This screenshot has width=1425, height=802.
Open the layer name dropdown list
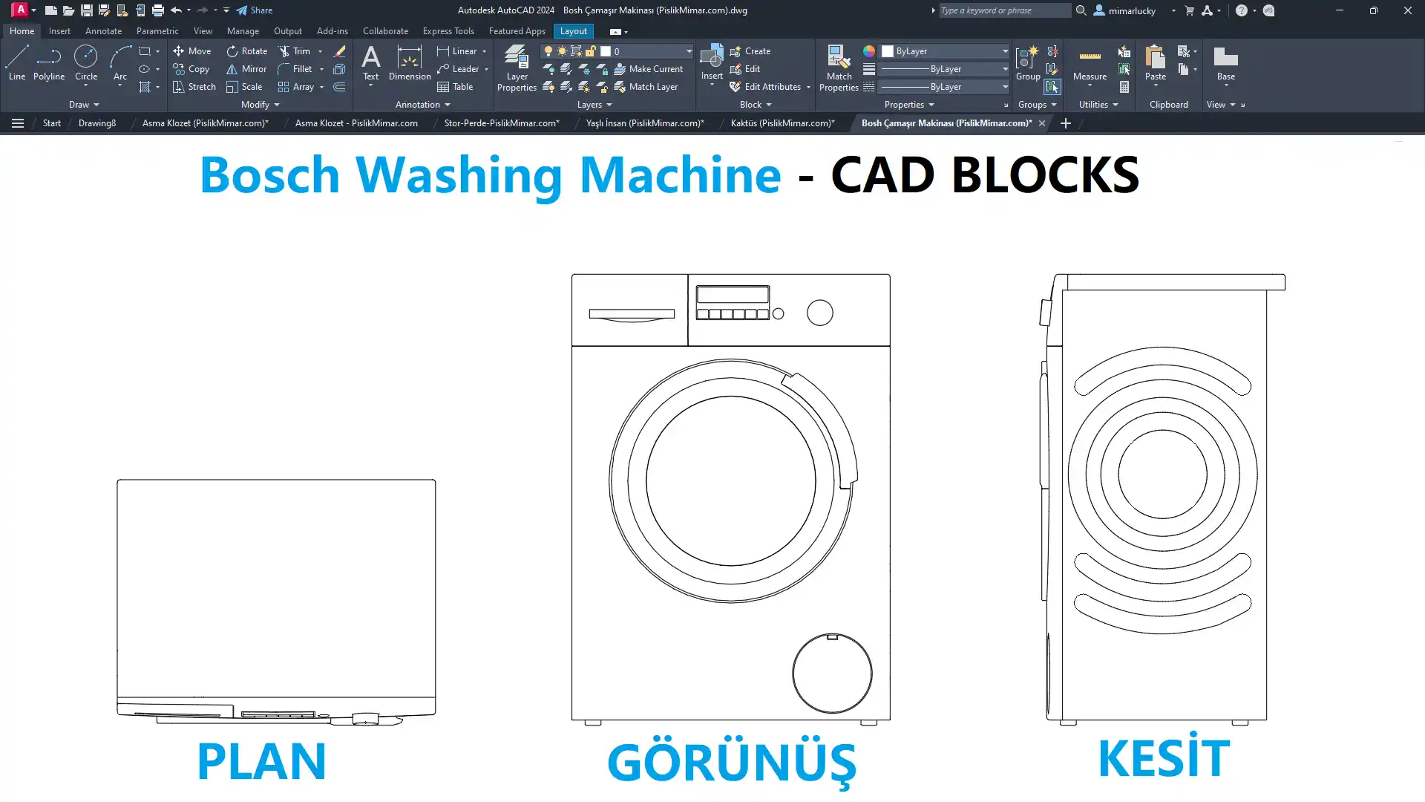point(688,51)
